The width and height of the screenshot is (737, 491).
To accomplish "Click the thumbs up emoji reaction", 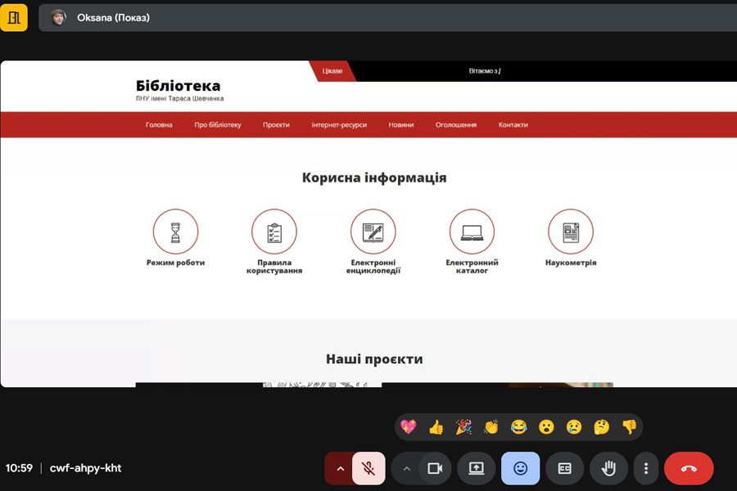I will [x=436, y=426].
